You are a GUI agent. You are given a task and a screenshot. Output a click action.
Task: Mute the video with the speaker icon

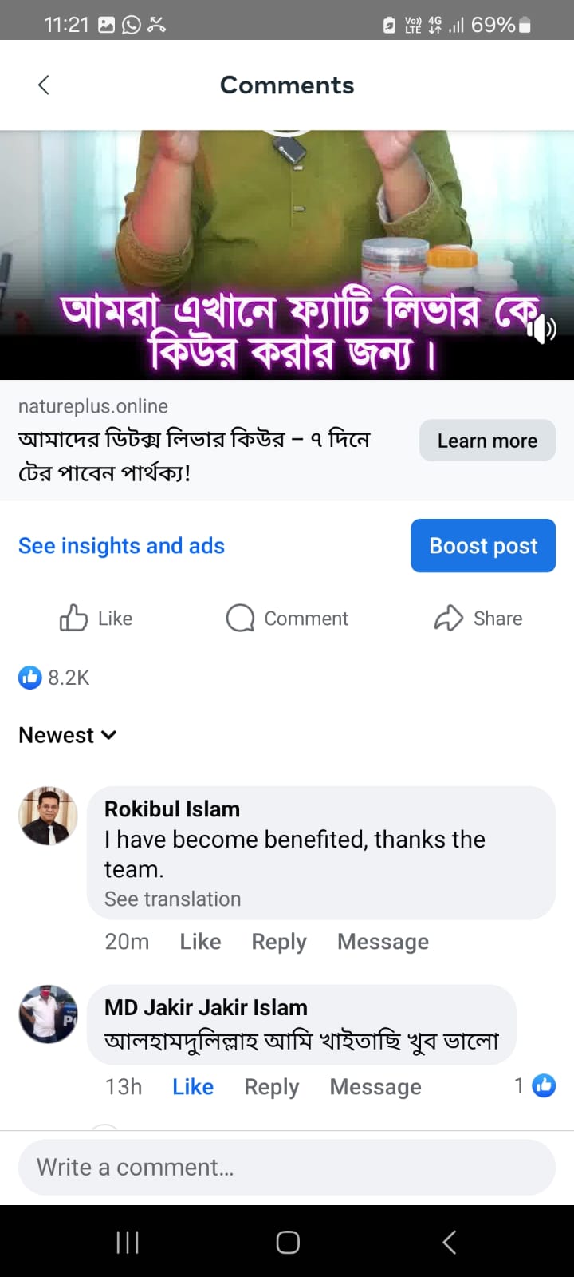[x=542, y=328]
